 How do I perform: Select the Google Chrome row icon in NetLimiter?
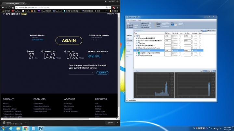tap(139, 50)
